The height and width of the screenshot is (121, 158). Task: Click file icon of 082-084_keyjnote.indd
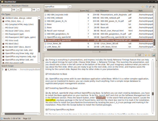click(x=46, y=15)
